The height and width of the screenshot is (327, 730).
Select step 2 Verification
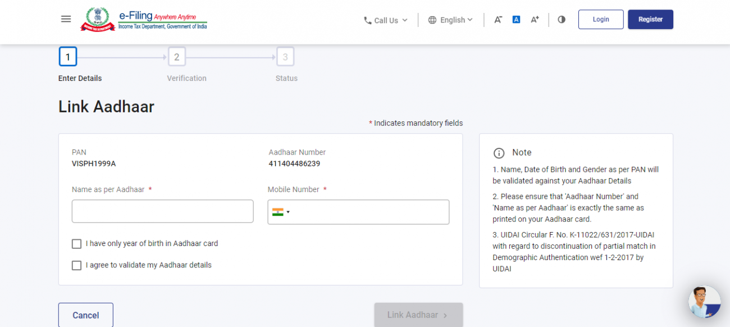pyautogui.click(x=176, y=57)
